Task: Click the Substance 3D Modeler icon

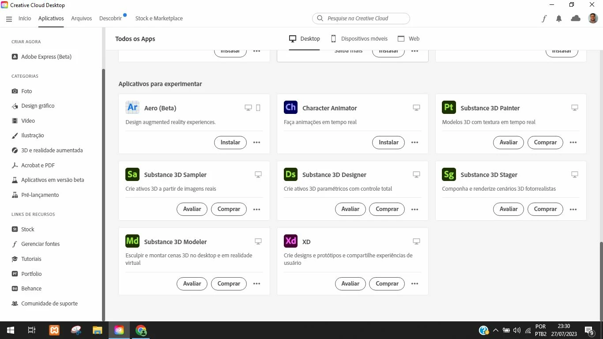Action: 132,241
